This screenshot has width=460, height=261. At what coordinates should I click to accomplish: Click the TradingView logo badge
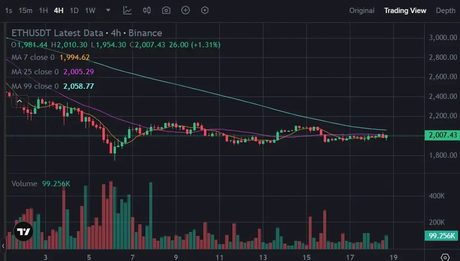click(24, 232)
